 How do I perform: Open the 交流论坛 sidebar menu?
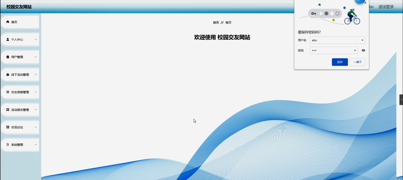click(20, 127)
